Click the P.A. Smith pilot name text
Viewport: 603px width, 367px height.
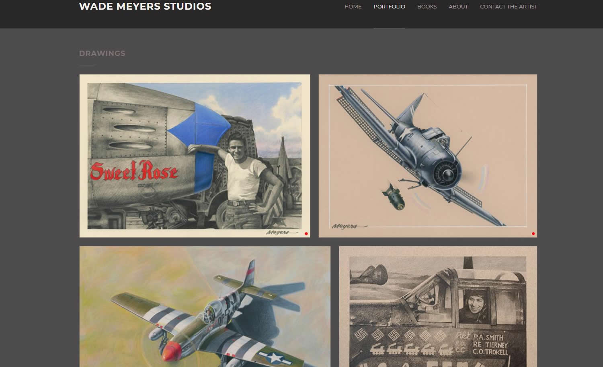(x=488, y=337)
